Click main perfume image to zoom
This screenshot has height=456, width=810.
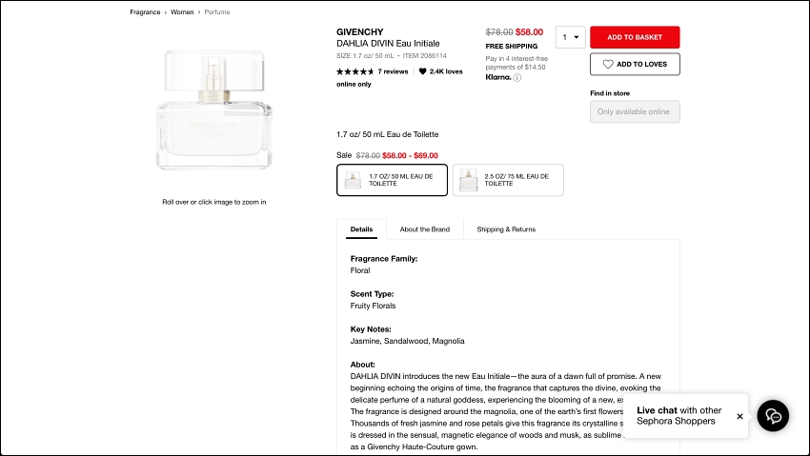[x=213, y=109]
